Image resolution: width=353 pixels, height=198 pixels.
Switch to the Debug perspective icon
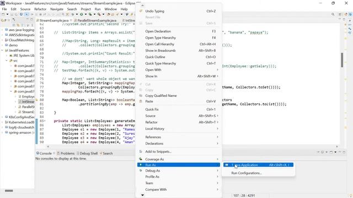coord(350,14)
